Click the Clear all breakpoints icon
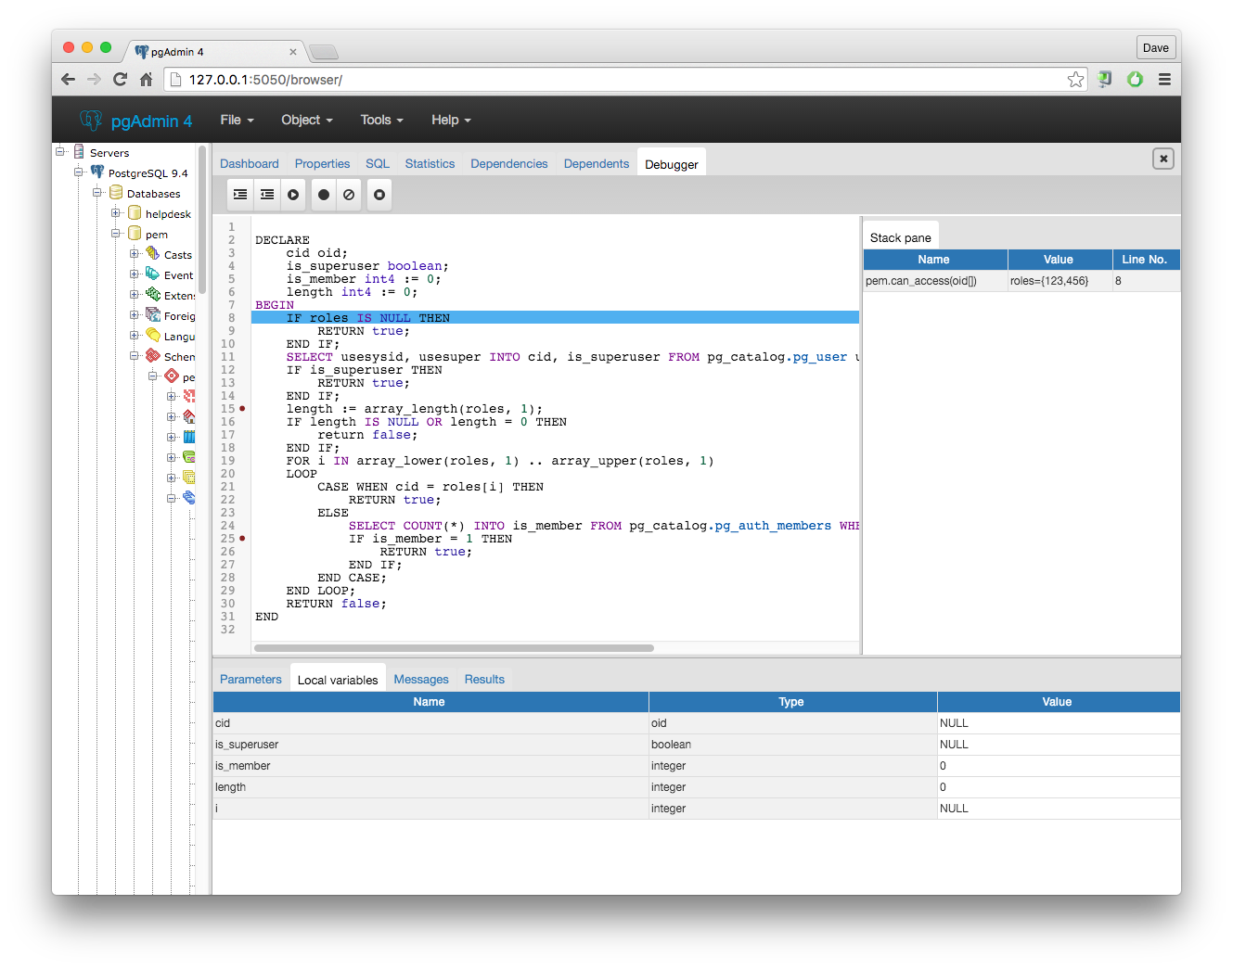This screenshot has height=969, width=1233. (348, 194)
